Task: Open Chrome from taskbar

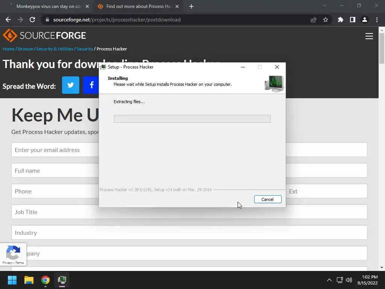Action: point(45,280)
